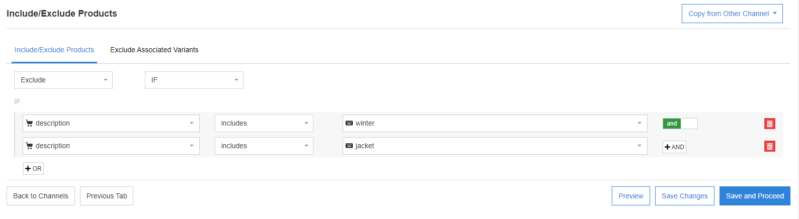Image resolution: width=799 pixels, height=219 pixels.
Task: Click Save and Proceed
Action: (x=754, y=196)
